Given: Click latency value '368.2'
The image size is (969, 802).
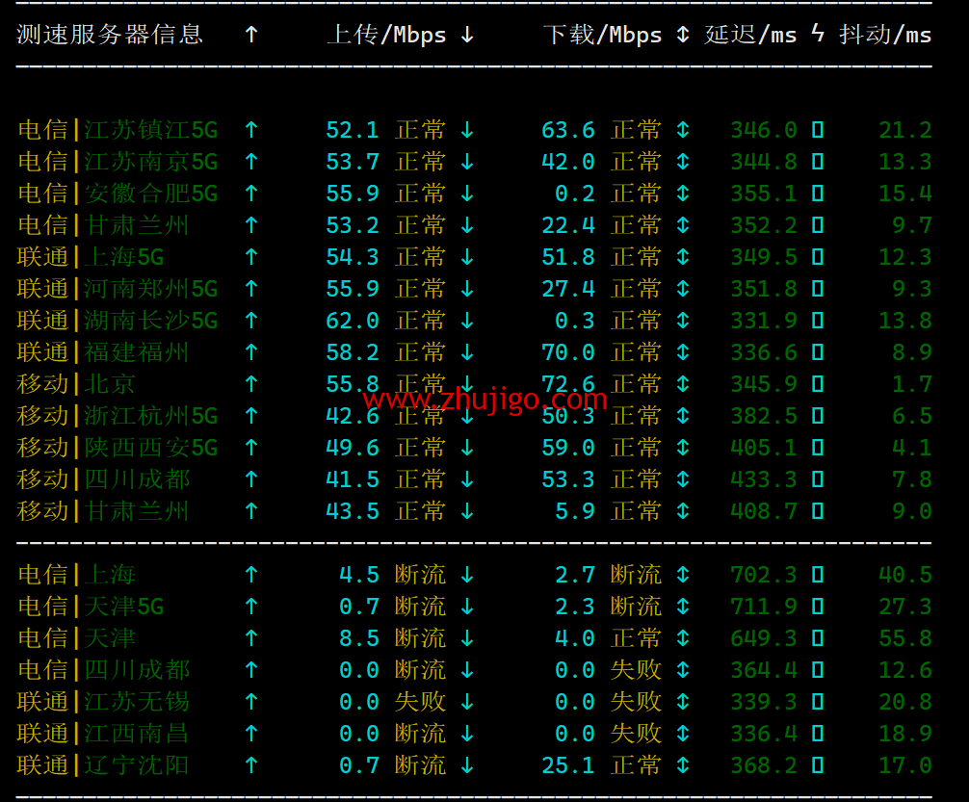Looking at the screenshot, I should (x=764, y=765).
